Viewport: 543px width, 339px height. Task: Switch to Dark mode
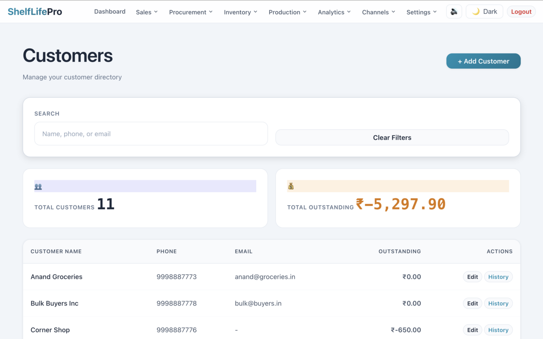tap(484, 12)
